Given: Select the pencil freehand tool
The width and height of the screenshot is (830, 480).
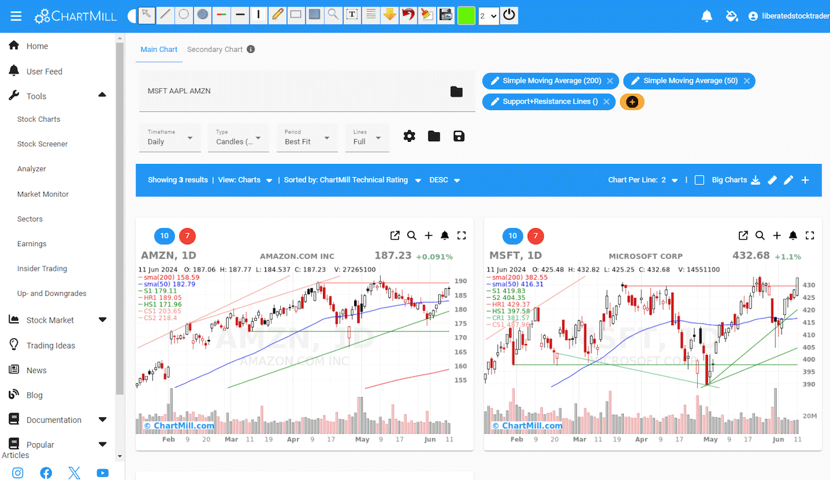Looking at the screenshot, I should pyautogui.click(x=278, y=14).
